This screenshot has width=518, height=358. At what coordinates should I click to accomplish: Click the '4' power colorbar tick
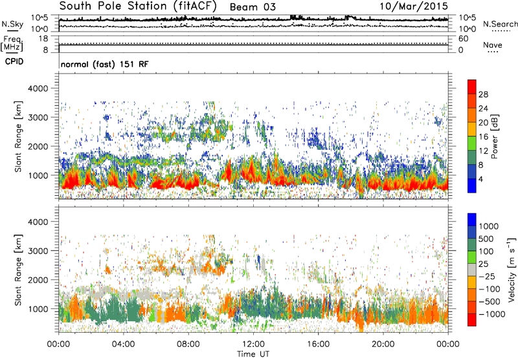pos(480,179)
